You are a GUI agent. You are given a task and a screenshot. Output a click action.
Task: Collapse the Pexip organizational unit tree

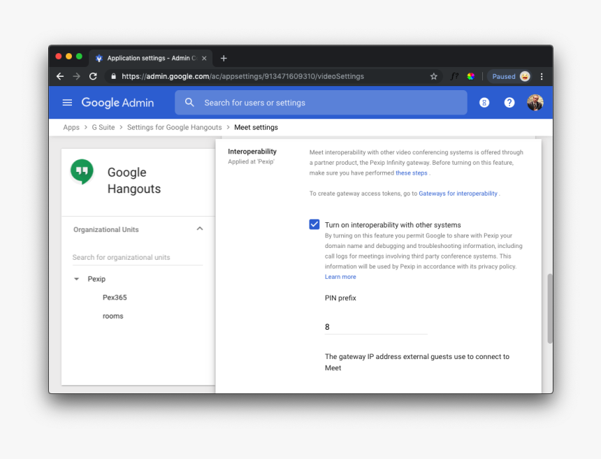point(76,279)
